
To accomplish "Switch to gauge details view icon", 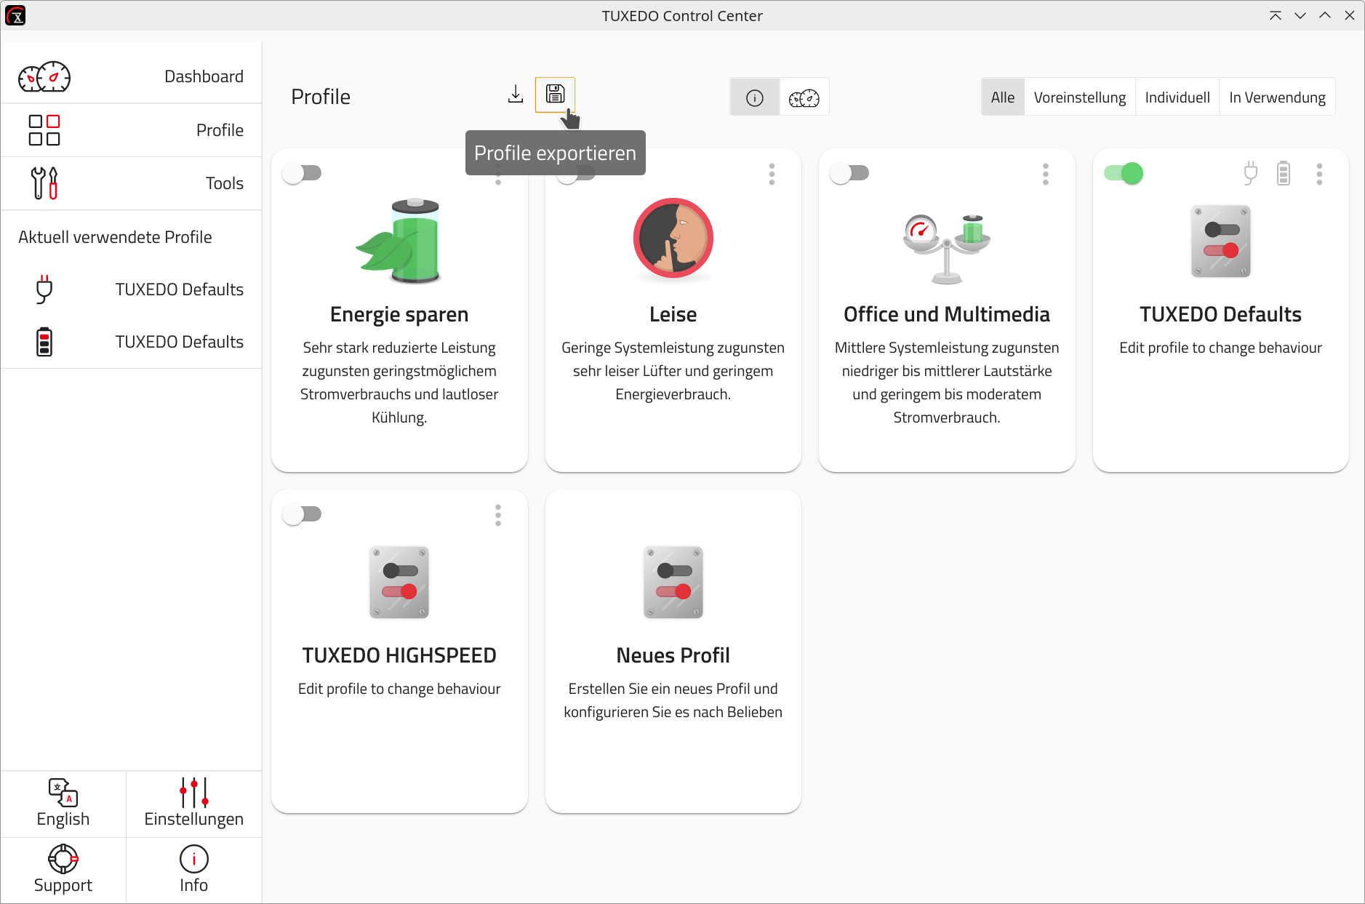I will [x=804, y=97].
